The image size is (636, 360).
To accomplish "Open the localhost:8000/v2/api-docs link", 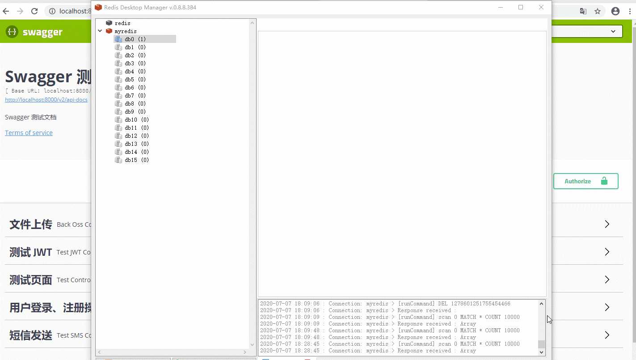I will [46, 100].
